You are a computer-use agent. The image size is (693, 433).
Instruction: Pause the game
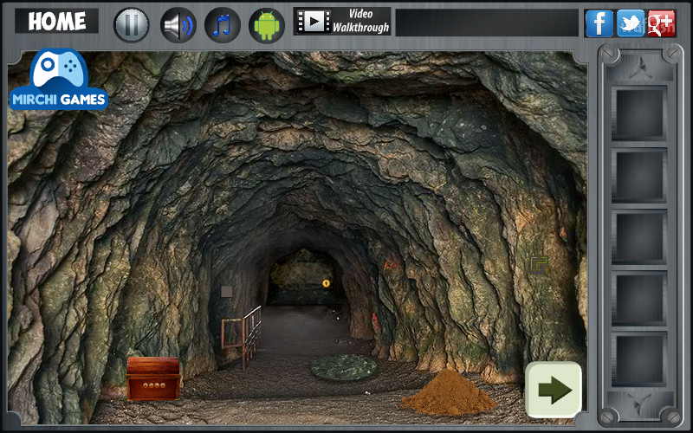132,25
